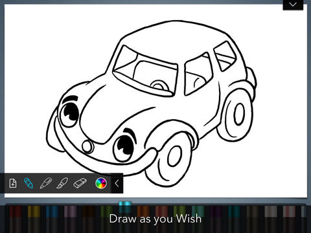The height and width of the screenshot is (233, 311).
Task: Click the car's front wheel hub
Action: (x=174, y=157)
